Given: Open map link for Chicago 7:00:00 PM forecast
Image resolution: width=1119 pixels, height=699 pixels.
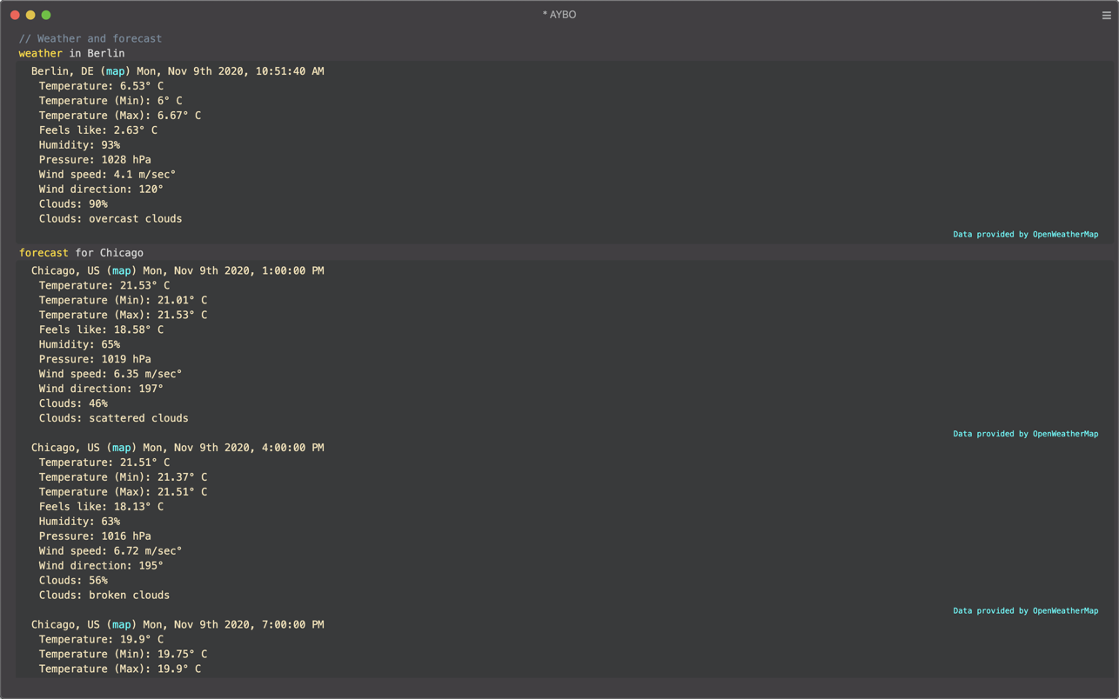Looking at the screenshot, I should pyautogui.click(x=121, y=624).
